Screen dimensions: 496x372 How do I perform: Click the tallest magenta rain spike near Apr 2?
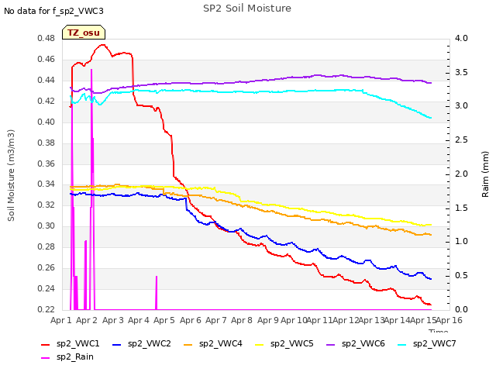point(91,189)
